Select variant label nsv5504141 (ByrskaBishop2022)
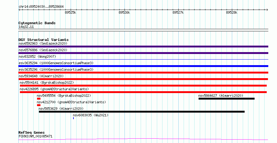This screenshot has width=277, height=143. tap(47, 83)
